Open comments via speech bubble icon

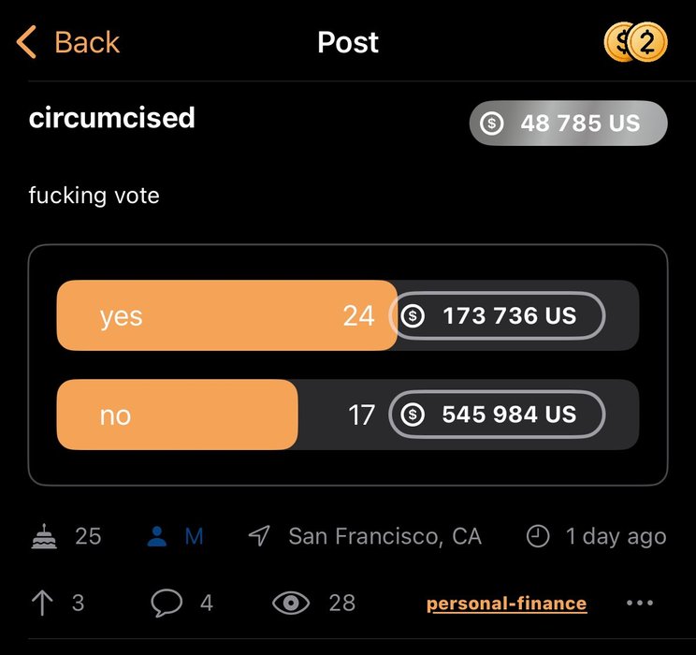(167, 604)
